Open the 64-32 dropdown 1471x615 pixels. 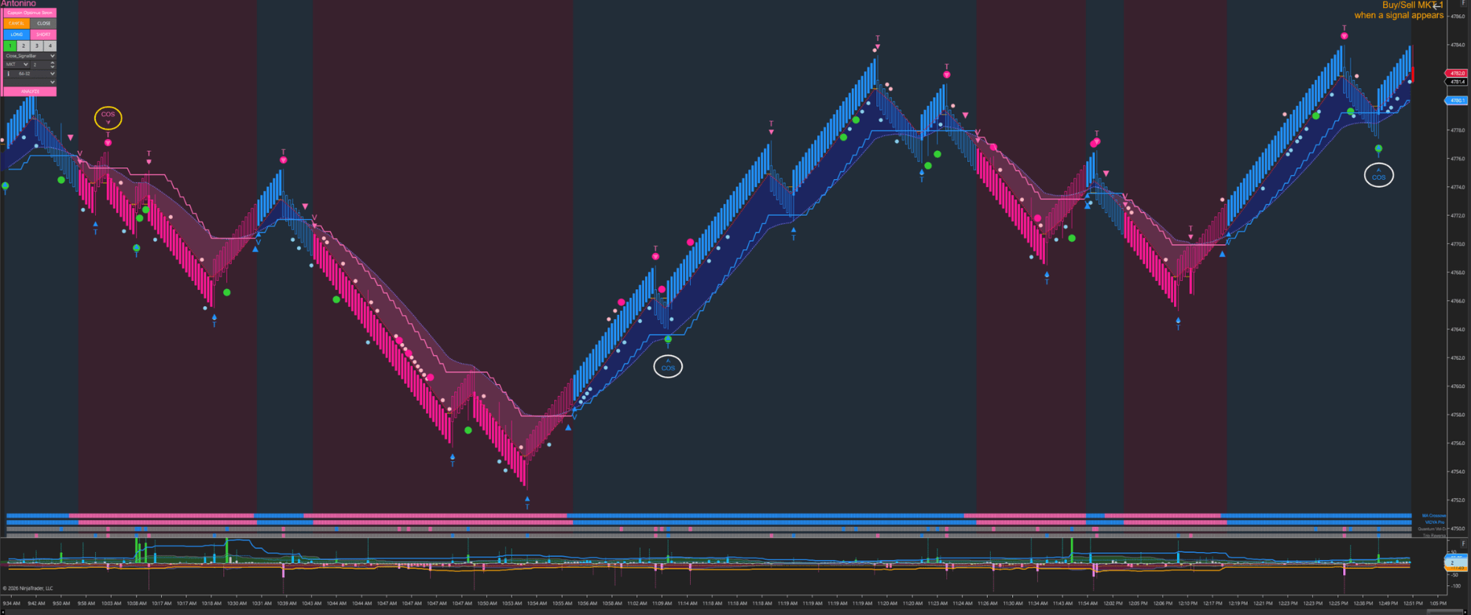(x=30, y=74)
